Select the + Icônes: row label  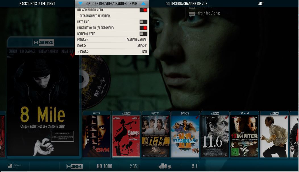tap(83, 52)
